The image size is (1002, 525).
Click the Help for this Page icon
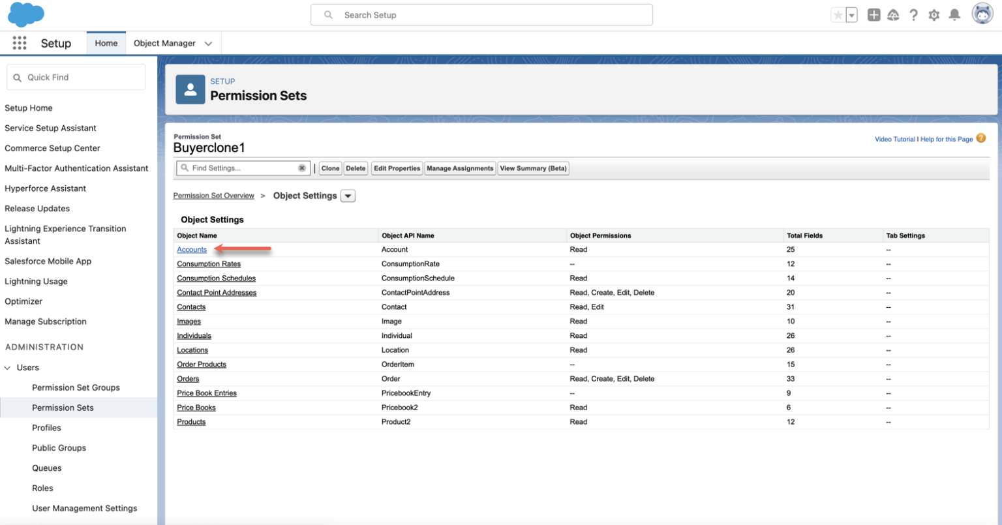point(980,138)
